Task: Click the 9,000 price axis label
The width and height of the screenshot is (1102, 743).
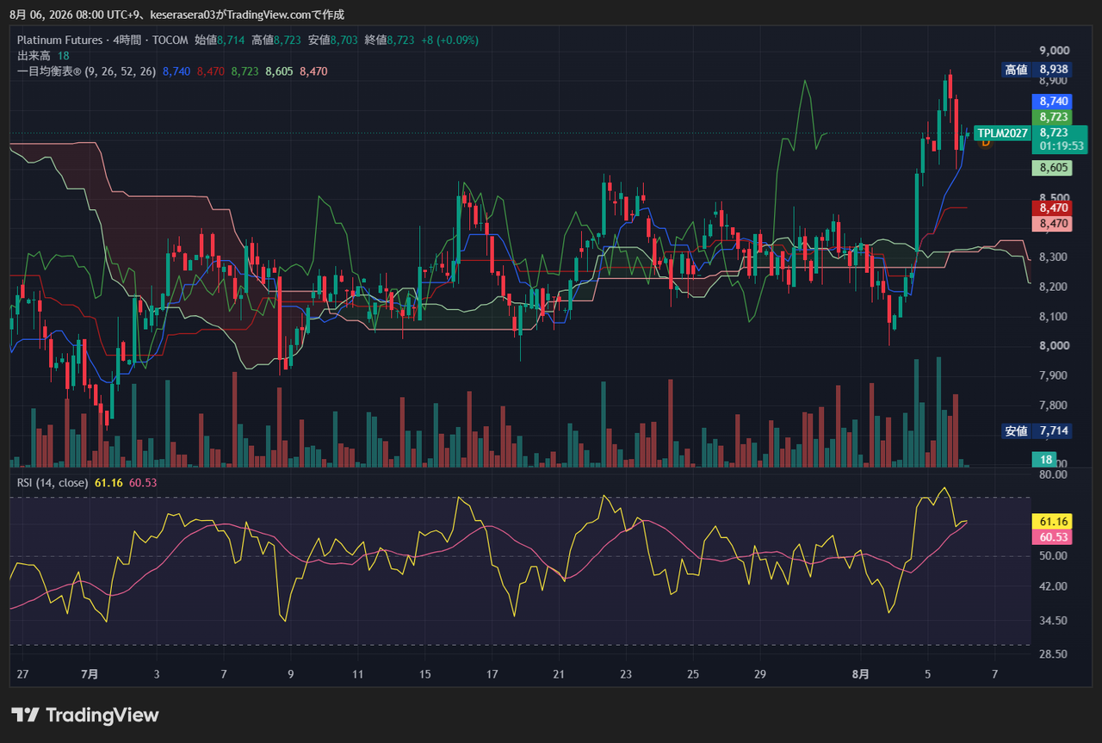Action: pyautogui.click(x=1054, y=51)
